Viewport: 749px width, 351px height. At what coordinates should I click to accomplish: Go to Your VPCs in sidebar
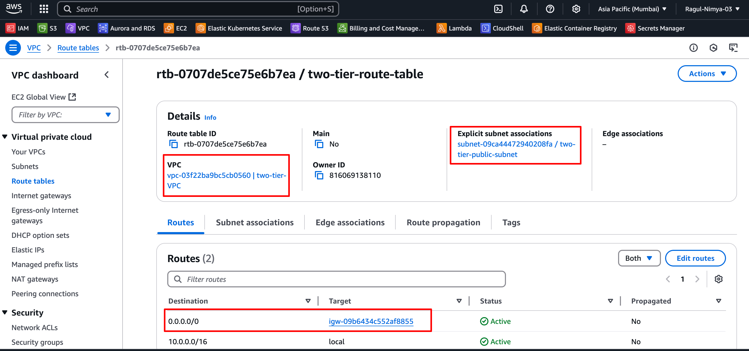[28, 152]
